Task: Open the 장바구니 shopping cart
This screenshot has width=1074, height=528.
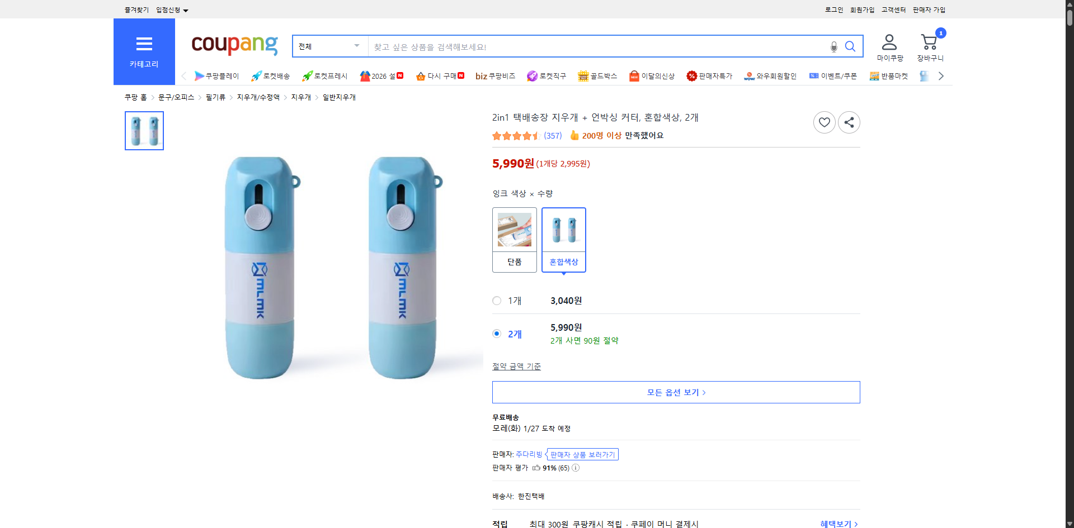Action: pyautogui.click(x=929, y=45)
